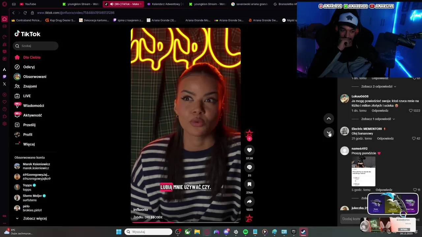422x237 pixels.
Task: Open influorio profile from video caption
Action: [140, 210]
